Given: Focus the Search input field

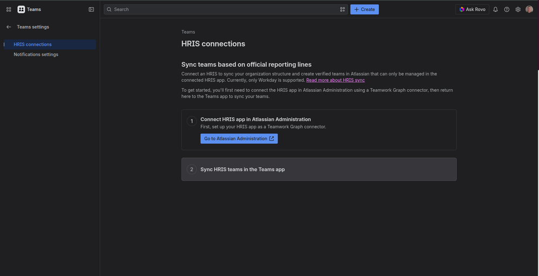Looking at the screenshot, I should click(x=226, y=10).
